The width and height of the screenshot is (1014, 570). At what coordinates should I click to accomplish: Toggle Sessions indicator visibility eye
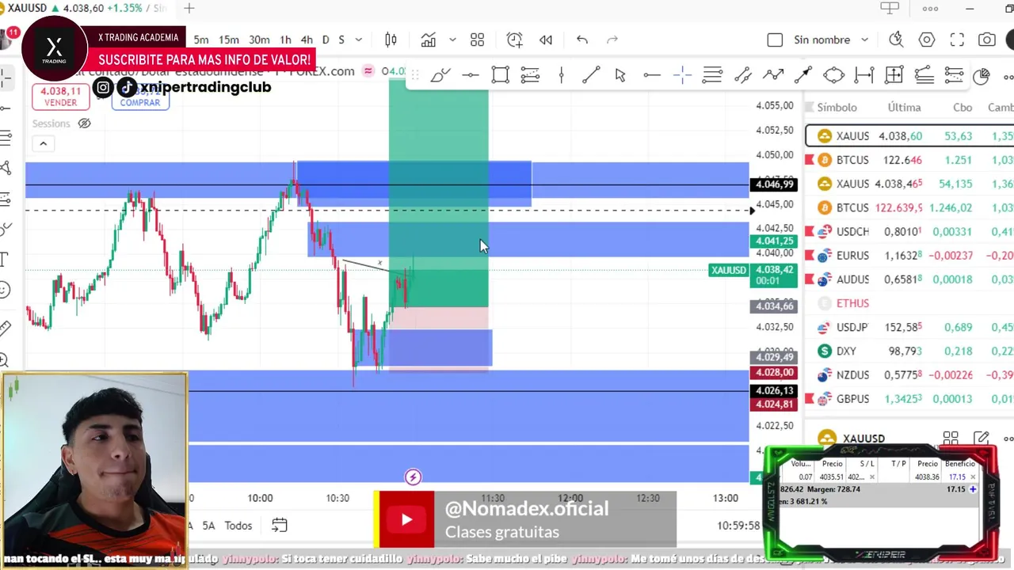click(84, 123)
